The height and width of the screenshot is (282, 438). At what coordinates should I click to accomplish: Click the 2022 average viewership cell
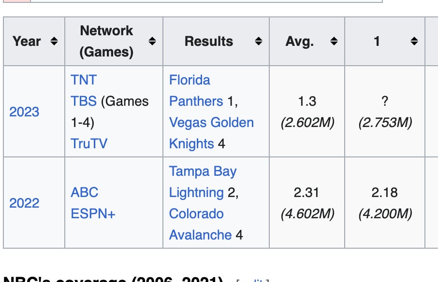tap(307, 214)
